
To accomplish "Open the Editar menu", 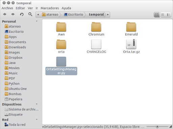I will (x=20, y=8).
